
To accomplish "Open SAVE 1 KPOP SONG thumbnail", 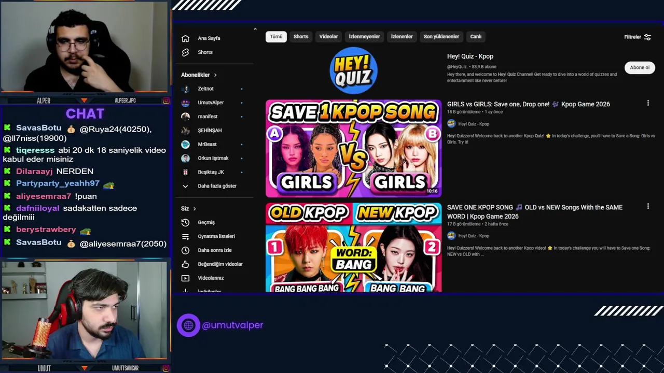I will 353,149.
